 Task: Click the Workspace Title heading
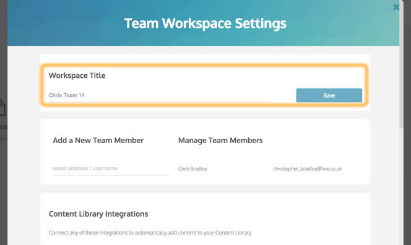77,75
